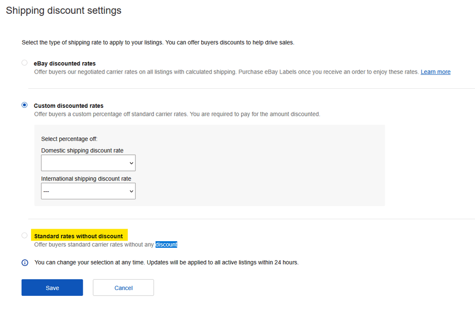Save the shipping discount settings
Screen dimensions: 475x310
[x=52, y=288]
